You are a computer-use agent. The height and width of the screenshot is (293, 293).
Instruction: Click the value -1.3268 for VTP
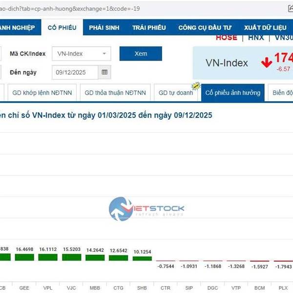(x=236, y=266)
